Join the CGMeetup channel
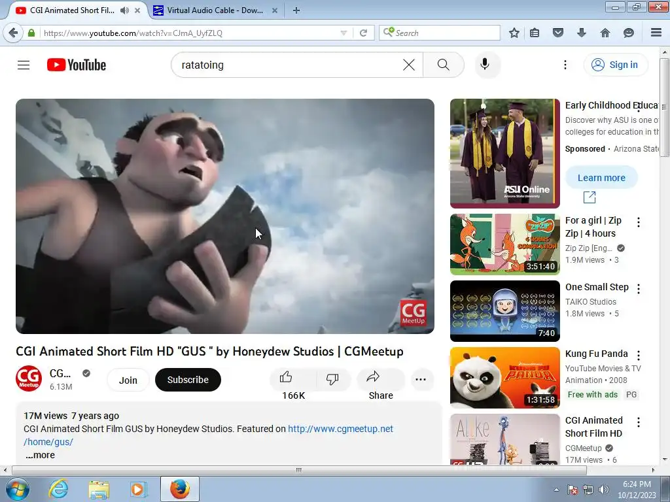Screen dimensions: 670x502 tap(128, 380)
